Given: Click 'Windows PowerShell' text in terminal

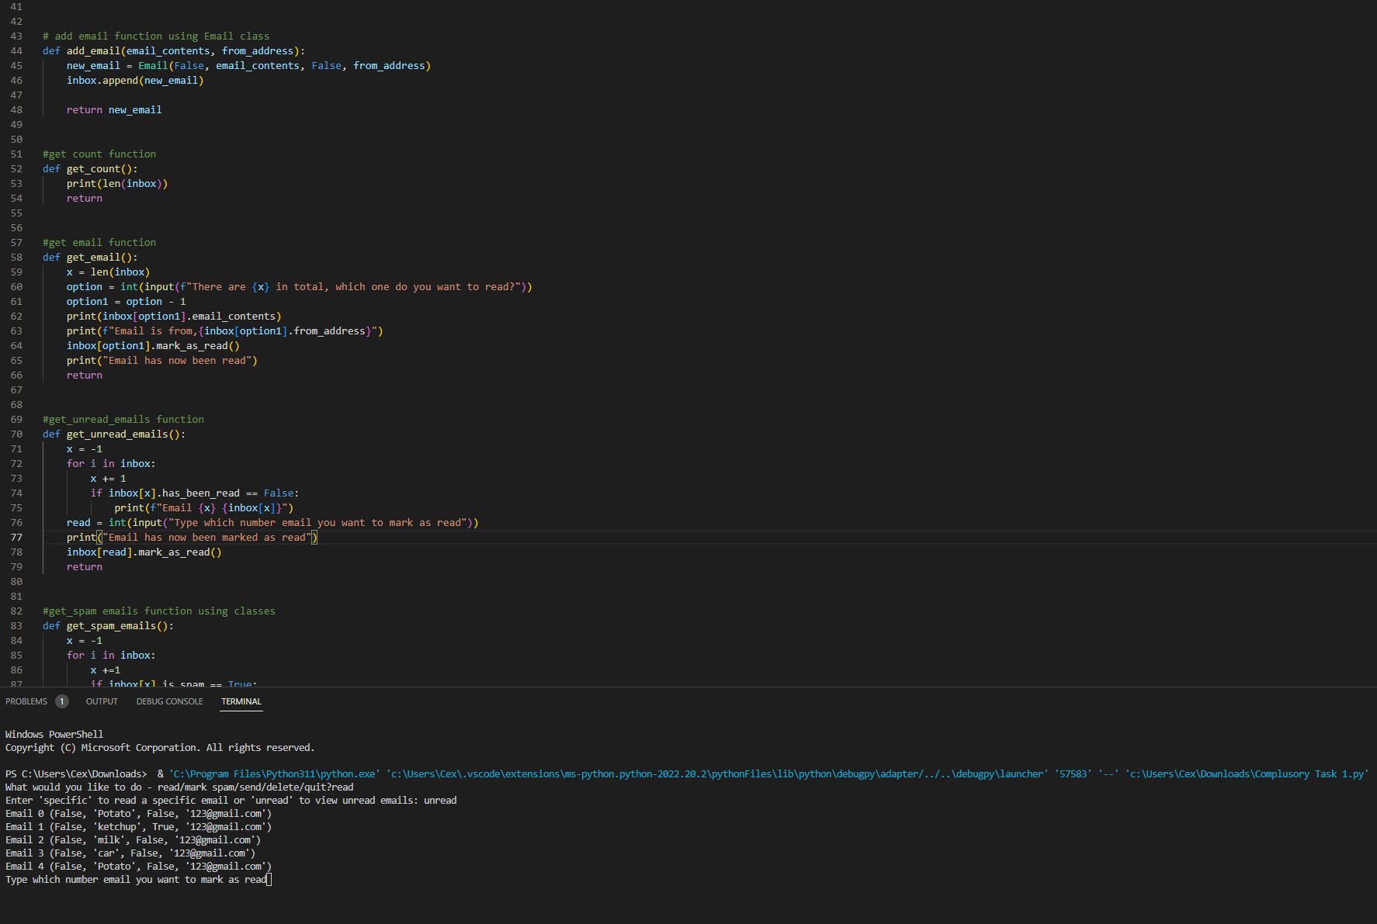Looking at the screenshot, I should (x=54, y=735).
